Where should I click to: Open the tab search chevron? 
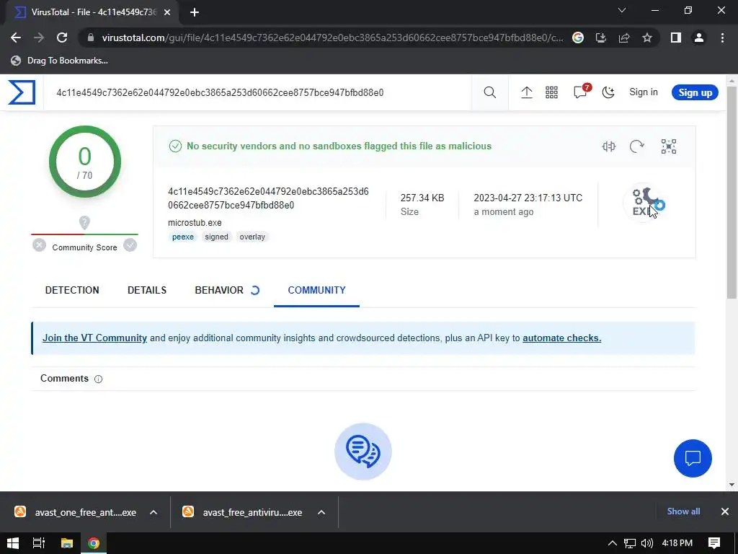point(622,10)
